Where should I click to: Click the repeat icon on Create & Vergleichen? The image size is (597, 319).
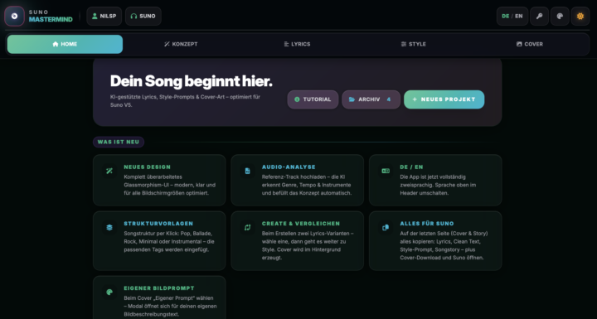click(x=247, y=228)
